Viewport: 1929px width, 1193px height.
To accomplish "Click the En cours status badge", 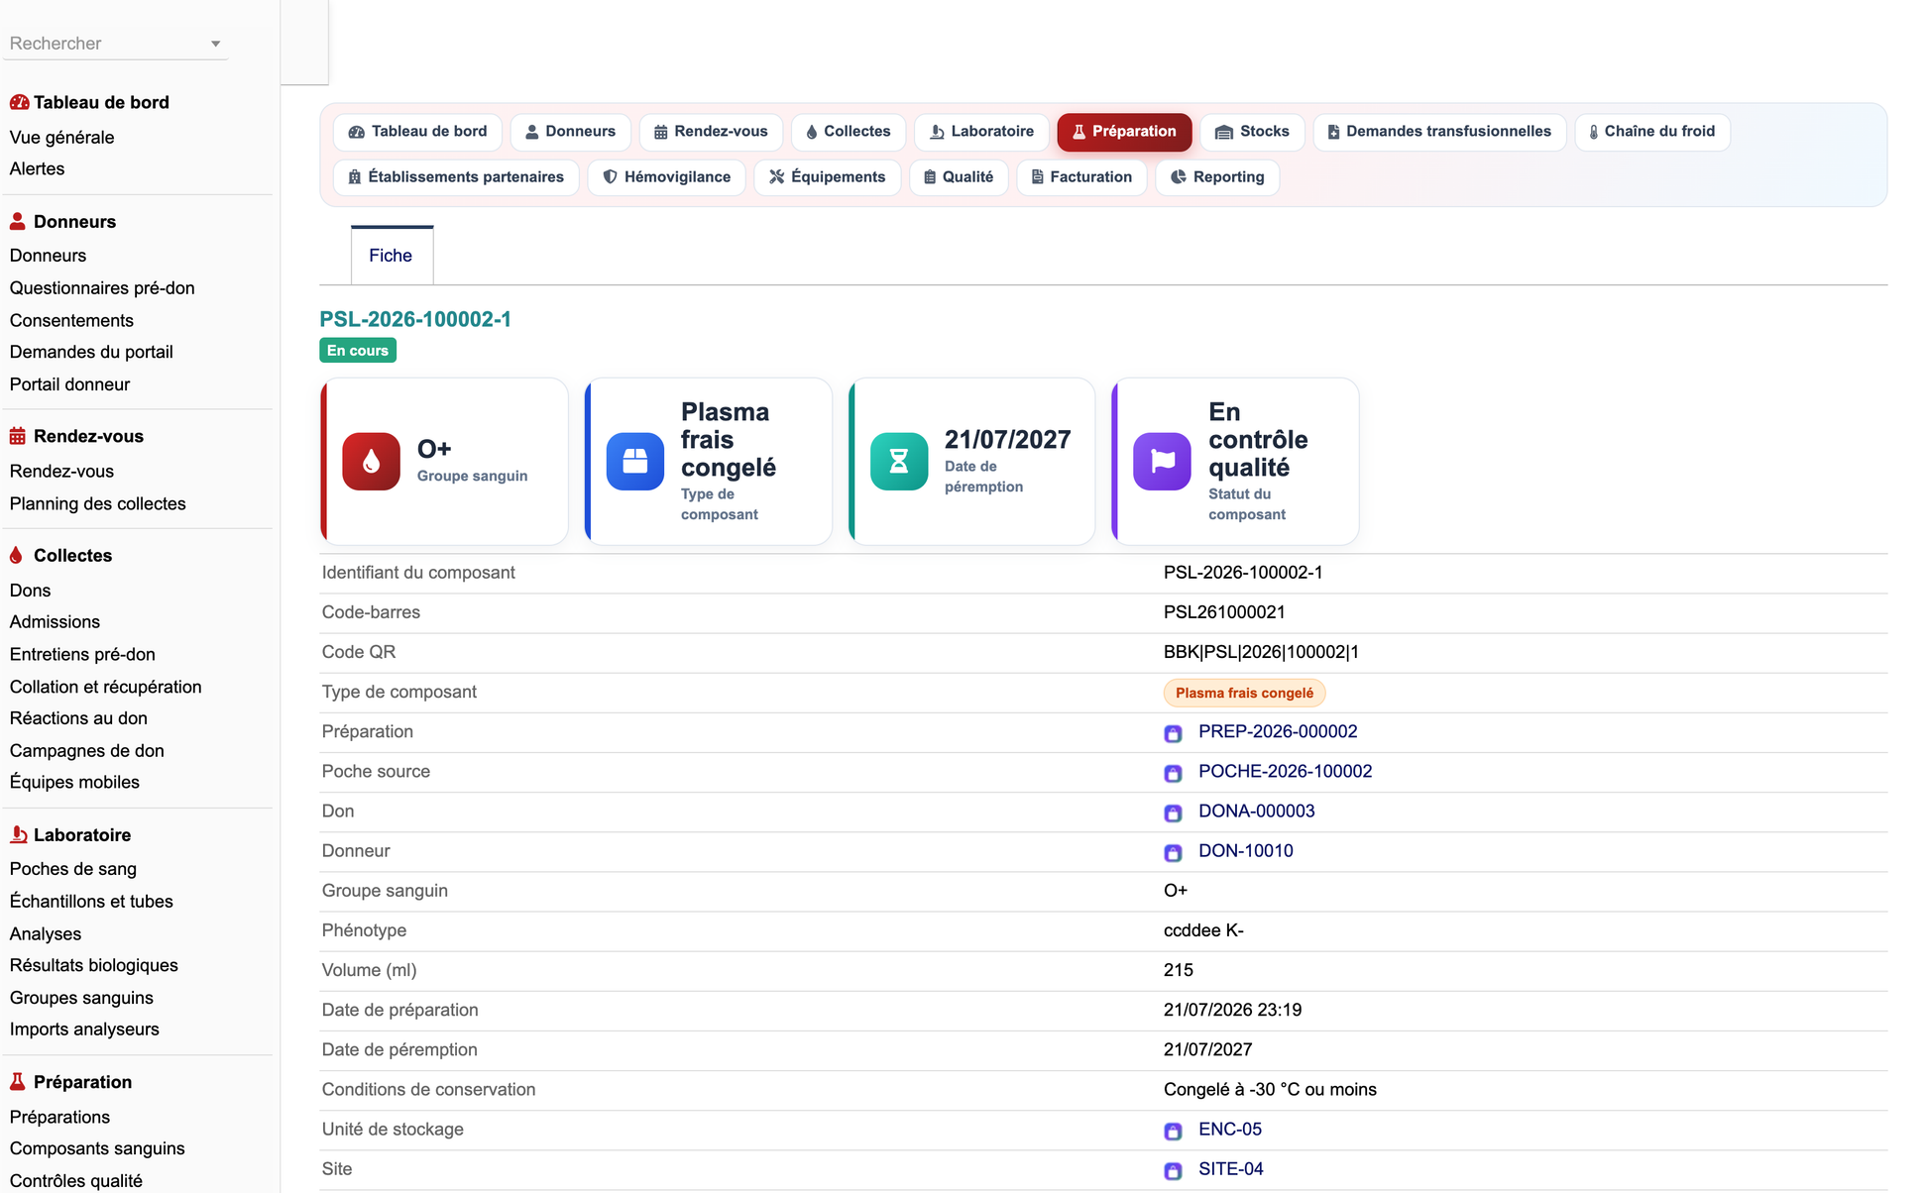I will click(358, 351).
